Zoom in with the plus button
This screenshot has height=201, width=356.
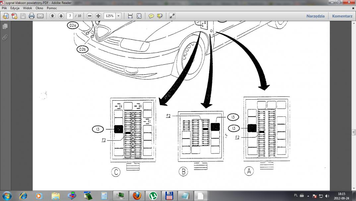click(x=98, y=16)
